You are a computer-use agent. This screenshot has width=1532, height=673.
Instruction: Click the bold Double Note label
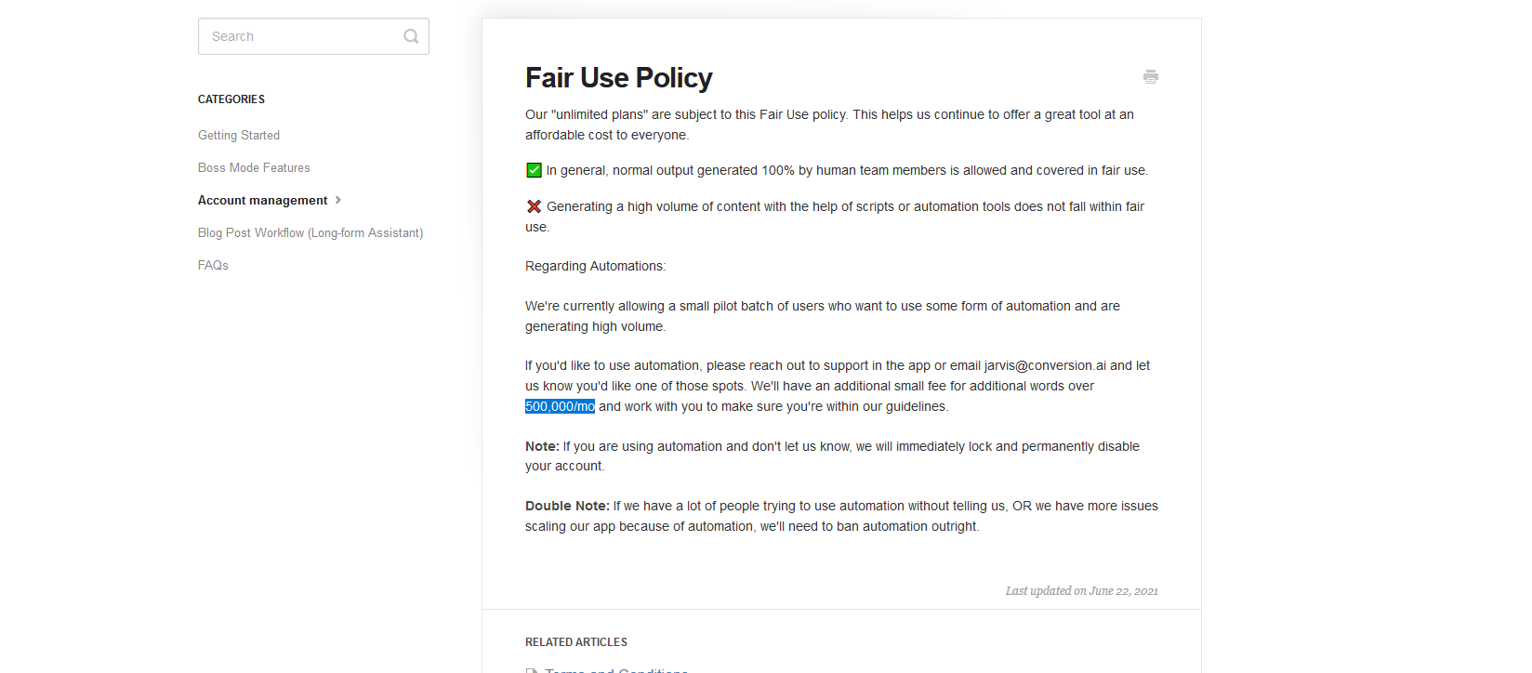(567, 506)
